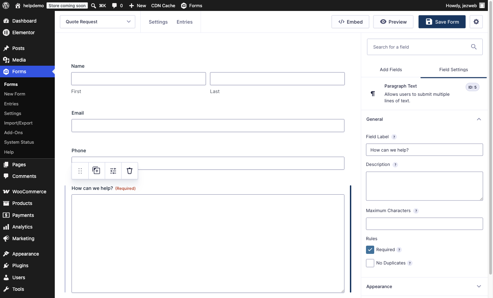Open Analytics in sidebar
The width and height of the screenshot is (493, 298).
(x=27, y=227)
